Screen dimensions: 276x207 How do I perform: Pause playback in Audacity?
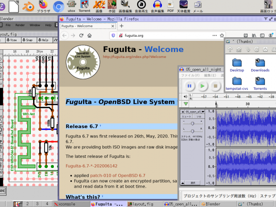(x=190, y=86)
